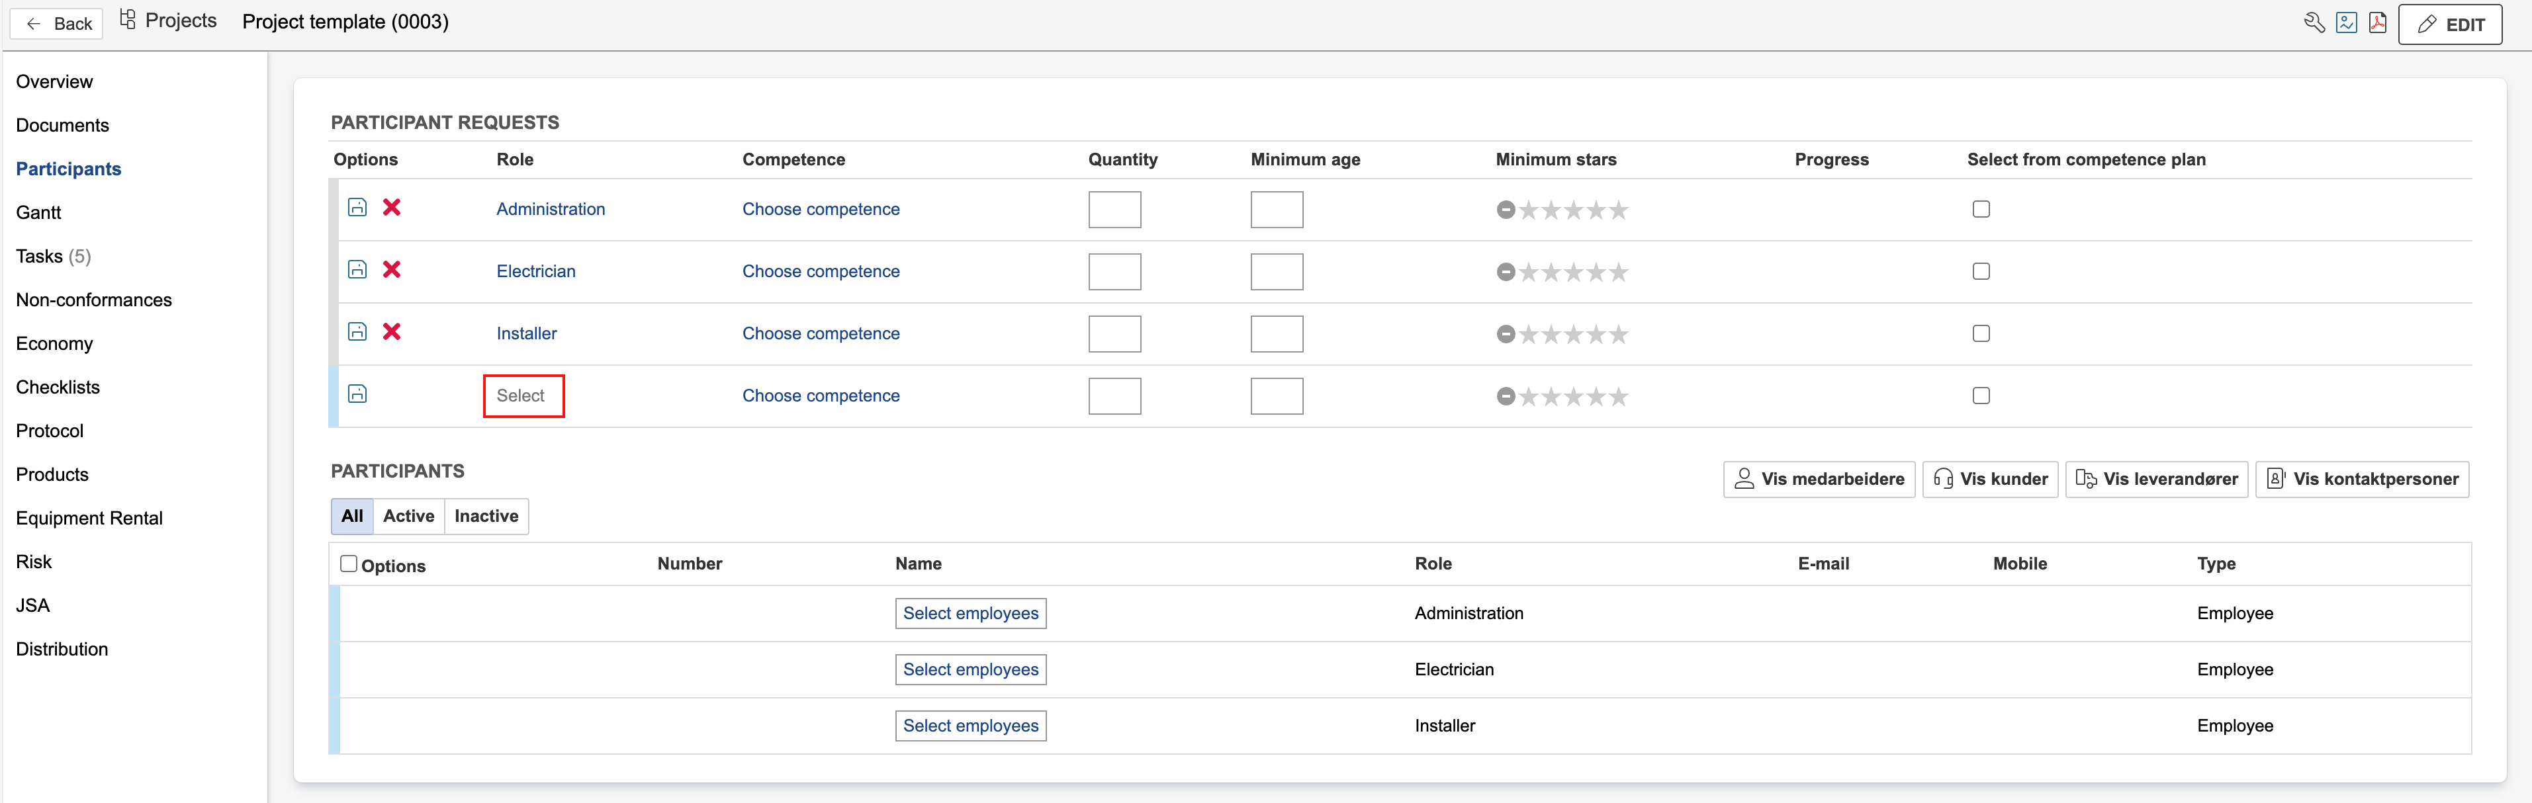Image resolution: width=2532 pixels, height=803 pixels.
Task: Delete the Electrician request with red X
Action: [391, 269]
